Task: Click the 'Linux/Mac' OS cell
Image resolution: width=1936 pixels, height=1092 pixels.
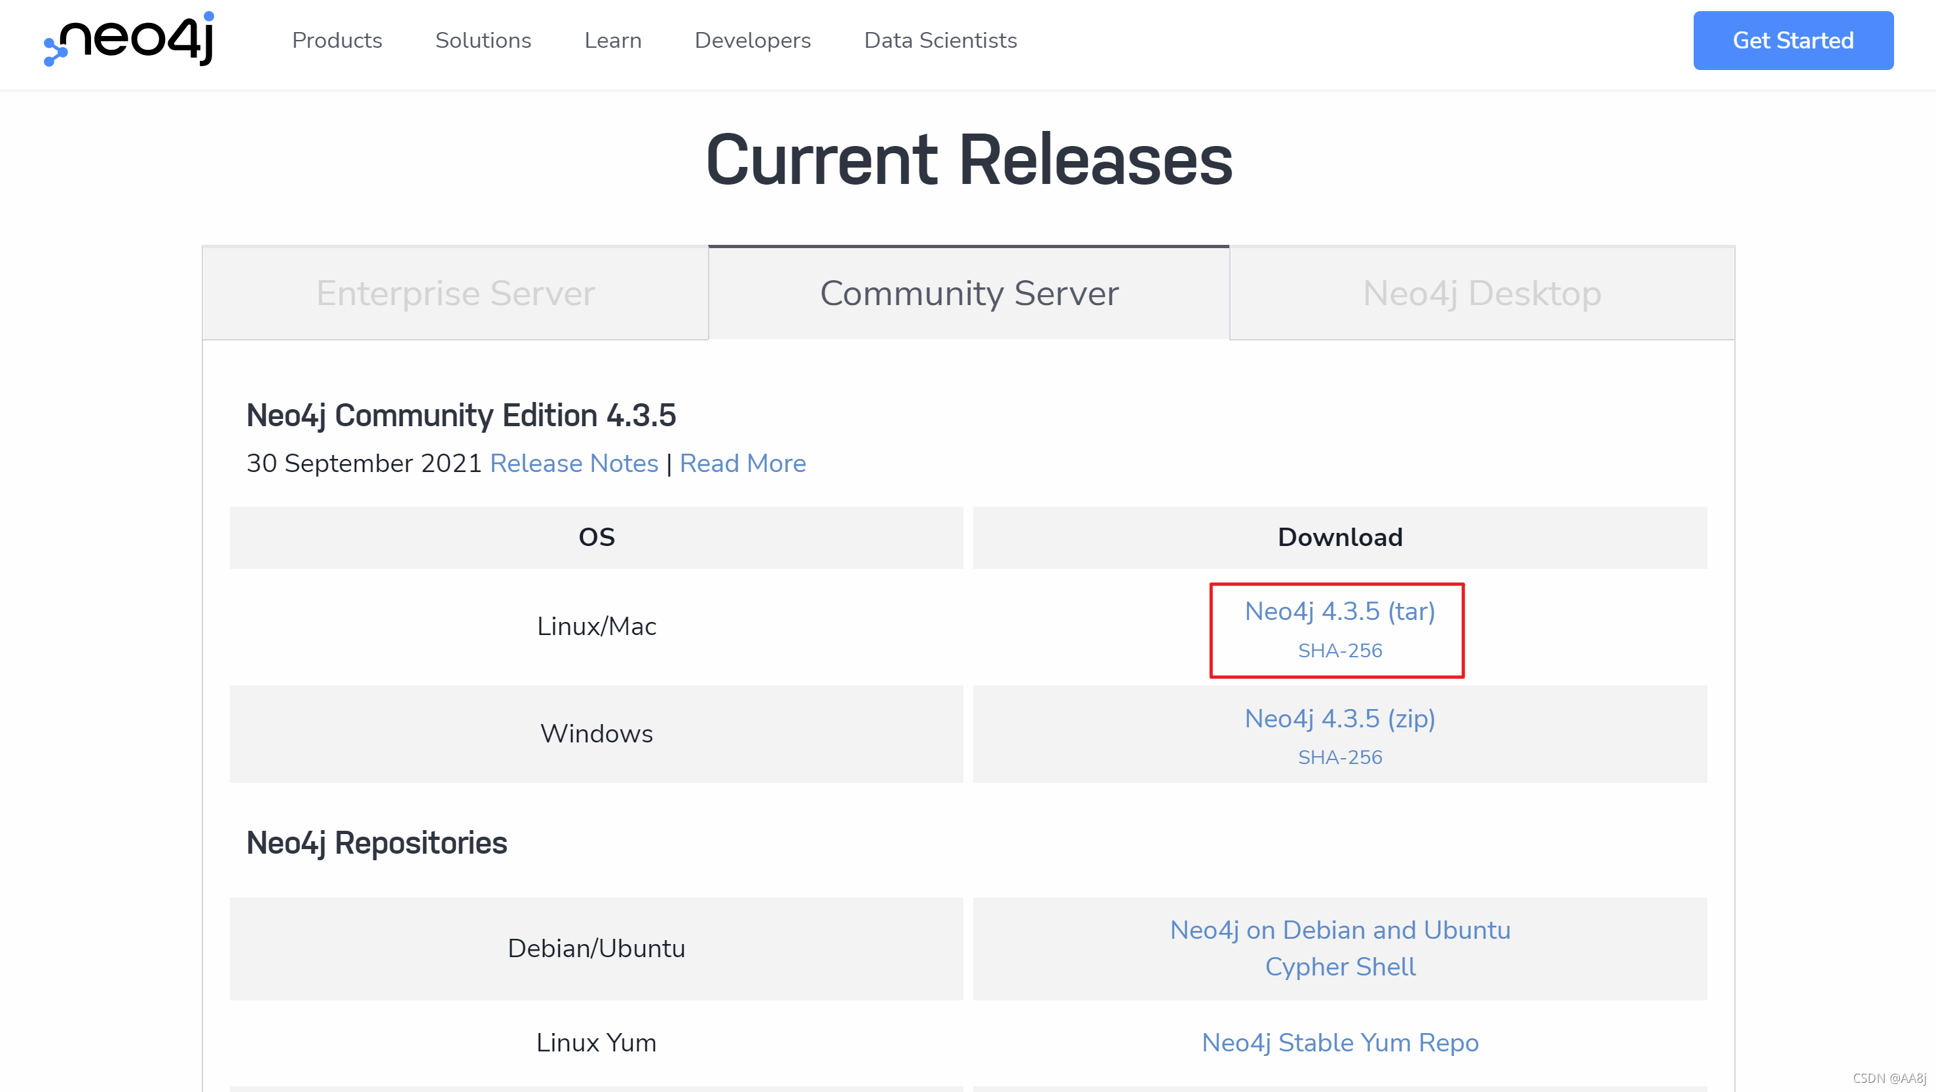Action: tap(596, 627)
